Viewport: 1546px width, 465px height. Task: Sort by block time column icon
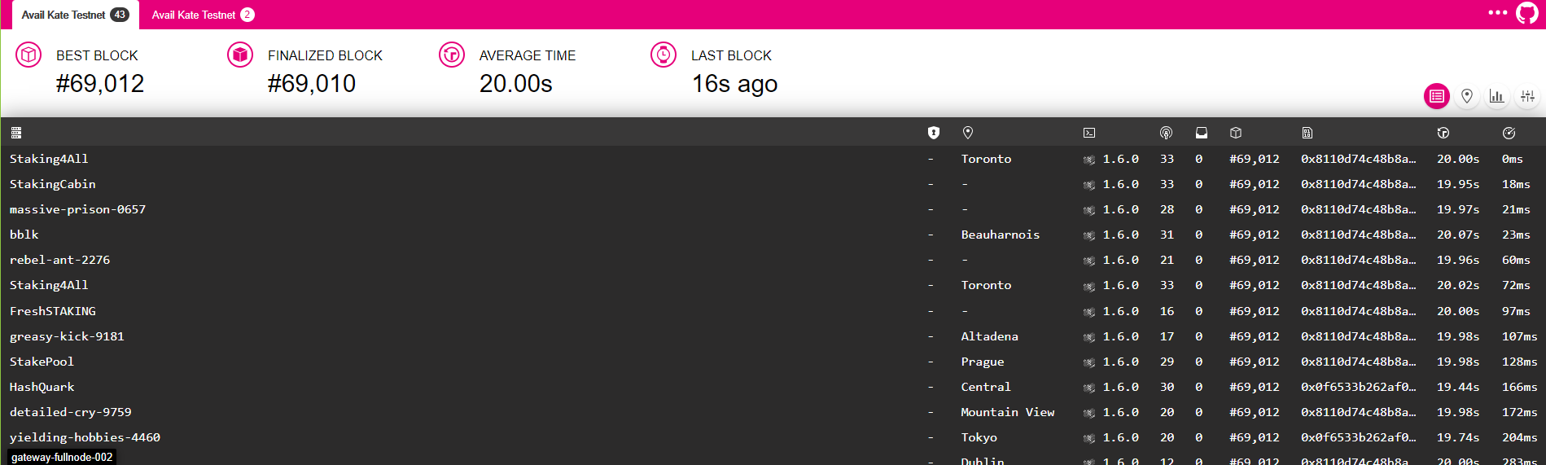tap(1443, 133)
